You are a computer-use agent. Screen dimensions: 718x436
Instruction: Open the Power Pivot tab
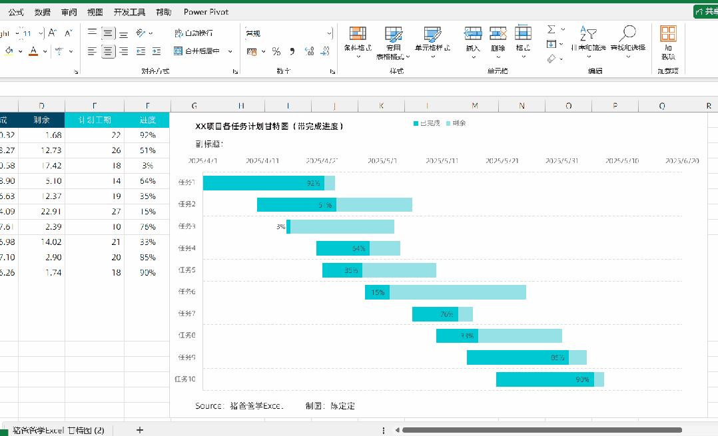pos(206,12)
